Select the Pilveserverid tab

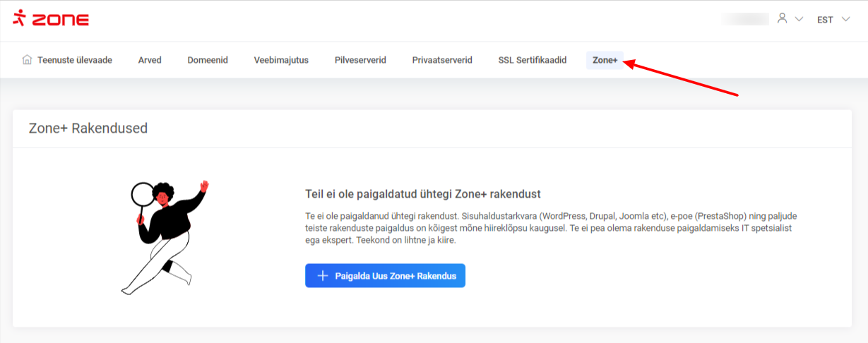coord(360,60)
